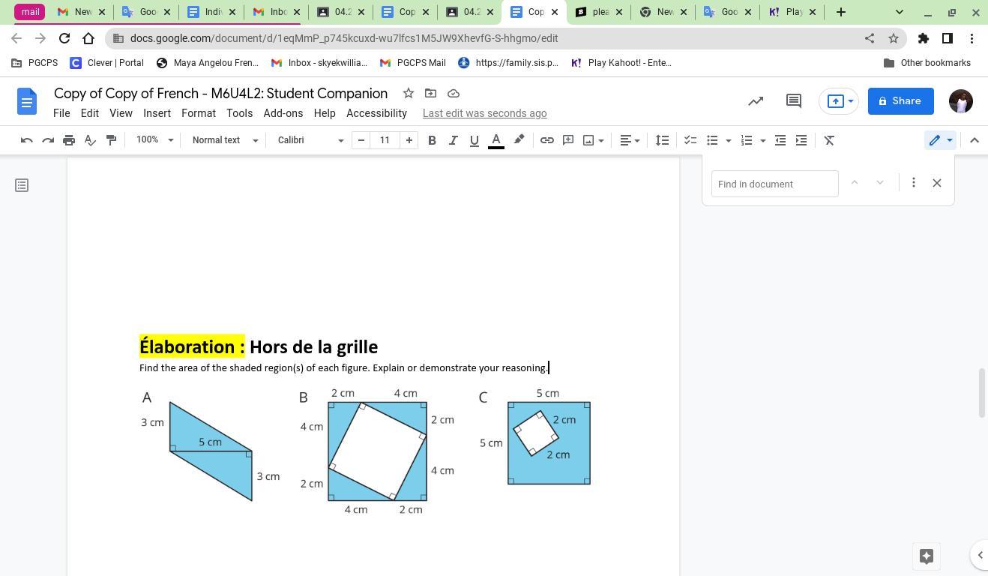The width and height of the screenshot is (988, 576).
Task: Expand the Normal text styles dropdown
Action: [224, 140]
